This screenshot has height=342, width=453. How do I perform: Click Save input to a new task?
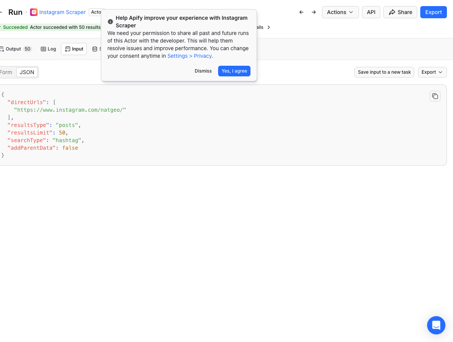click(384, 72)
